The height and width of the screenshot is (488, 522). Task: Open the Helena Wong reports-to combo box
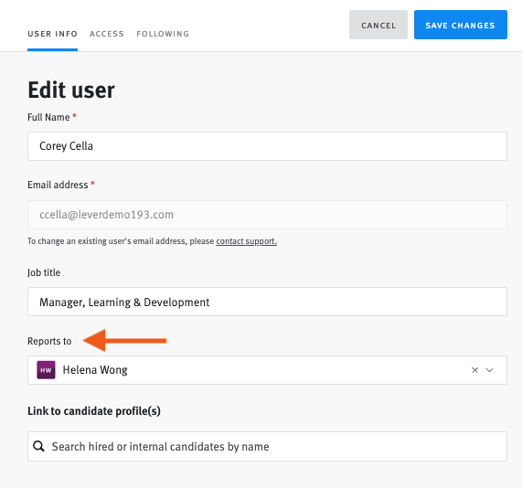tap(267, 370)
